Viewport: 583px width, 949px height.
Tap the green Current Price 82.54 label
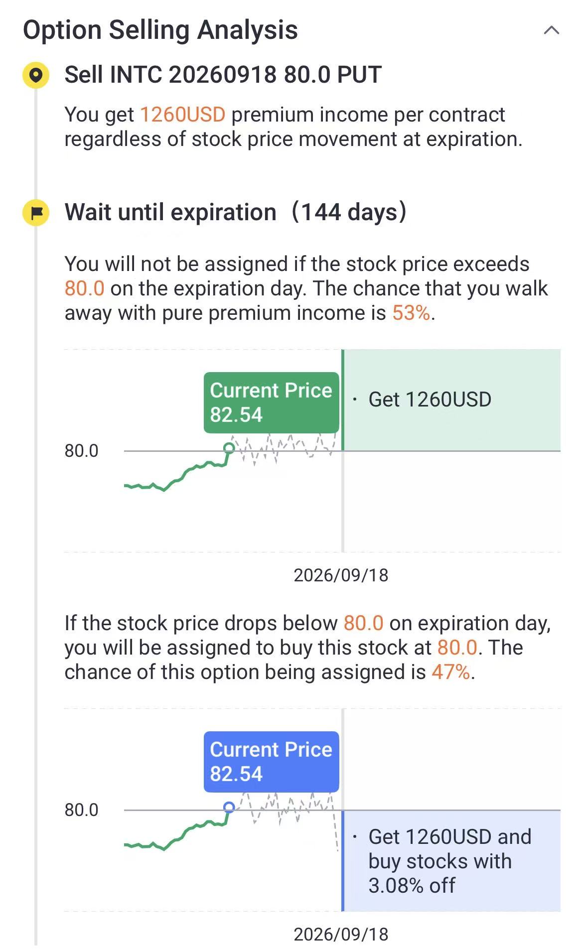coord(271,402)
